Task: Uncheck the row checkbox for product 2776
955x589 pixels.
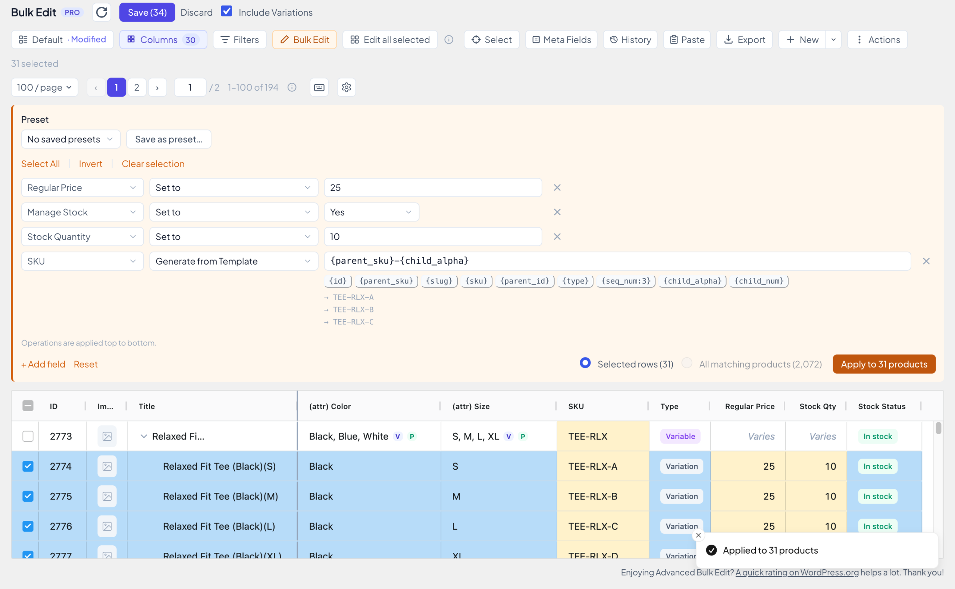Action: (x=28, y=526)
